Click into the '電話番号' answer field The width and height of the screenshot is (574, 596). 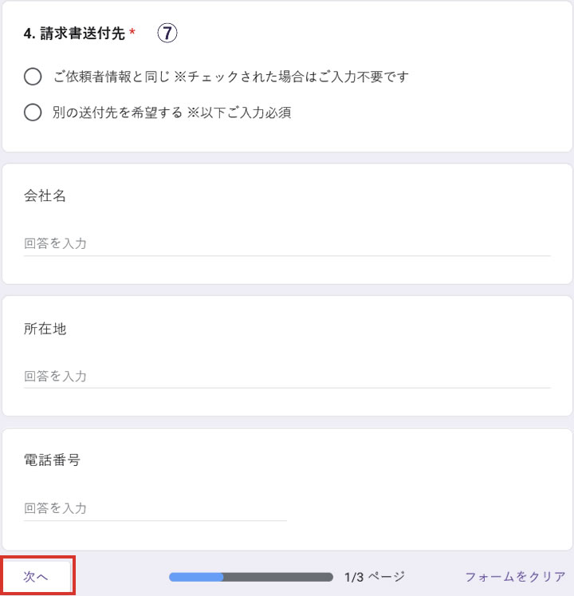155,508
